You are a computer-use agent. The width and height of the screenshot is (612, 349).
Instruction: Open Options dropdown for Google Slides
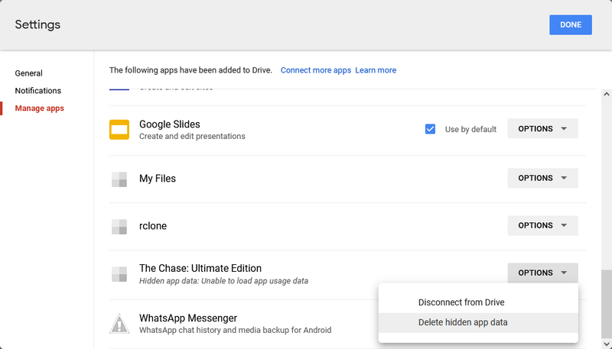point(542,128)
